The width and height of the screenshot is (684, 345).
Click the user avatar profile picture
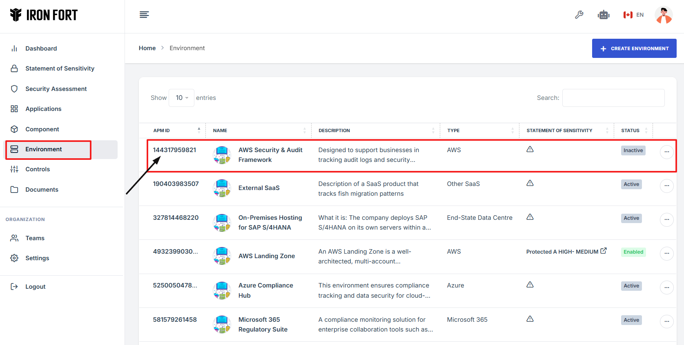pyautogui.click(x=663, y=15)
